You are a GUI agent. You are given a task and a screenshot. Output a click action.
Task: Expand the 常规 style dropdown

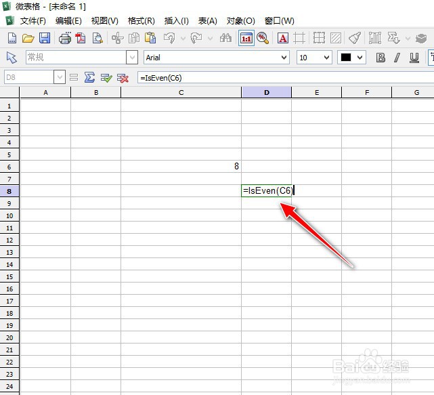tap(132, 58)
